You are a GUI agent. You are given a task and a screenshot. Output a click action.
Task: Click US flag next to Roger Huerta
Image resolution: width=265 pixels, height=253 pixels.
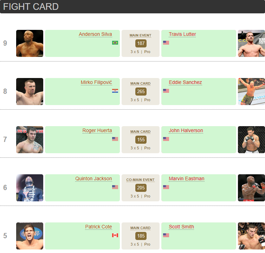coord(115,139)
